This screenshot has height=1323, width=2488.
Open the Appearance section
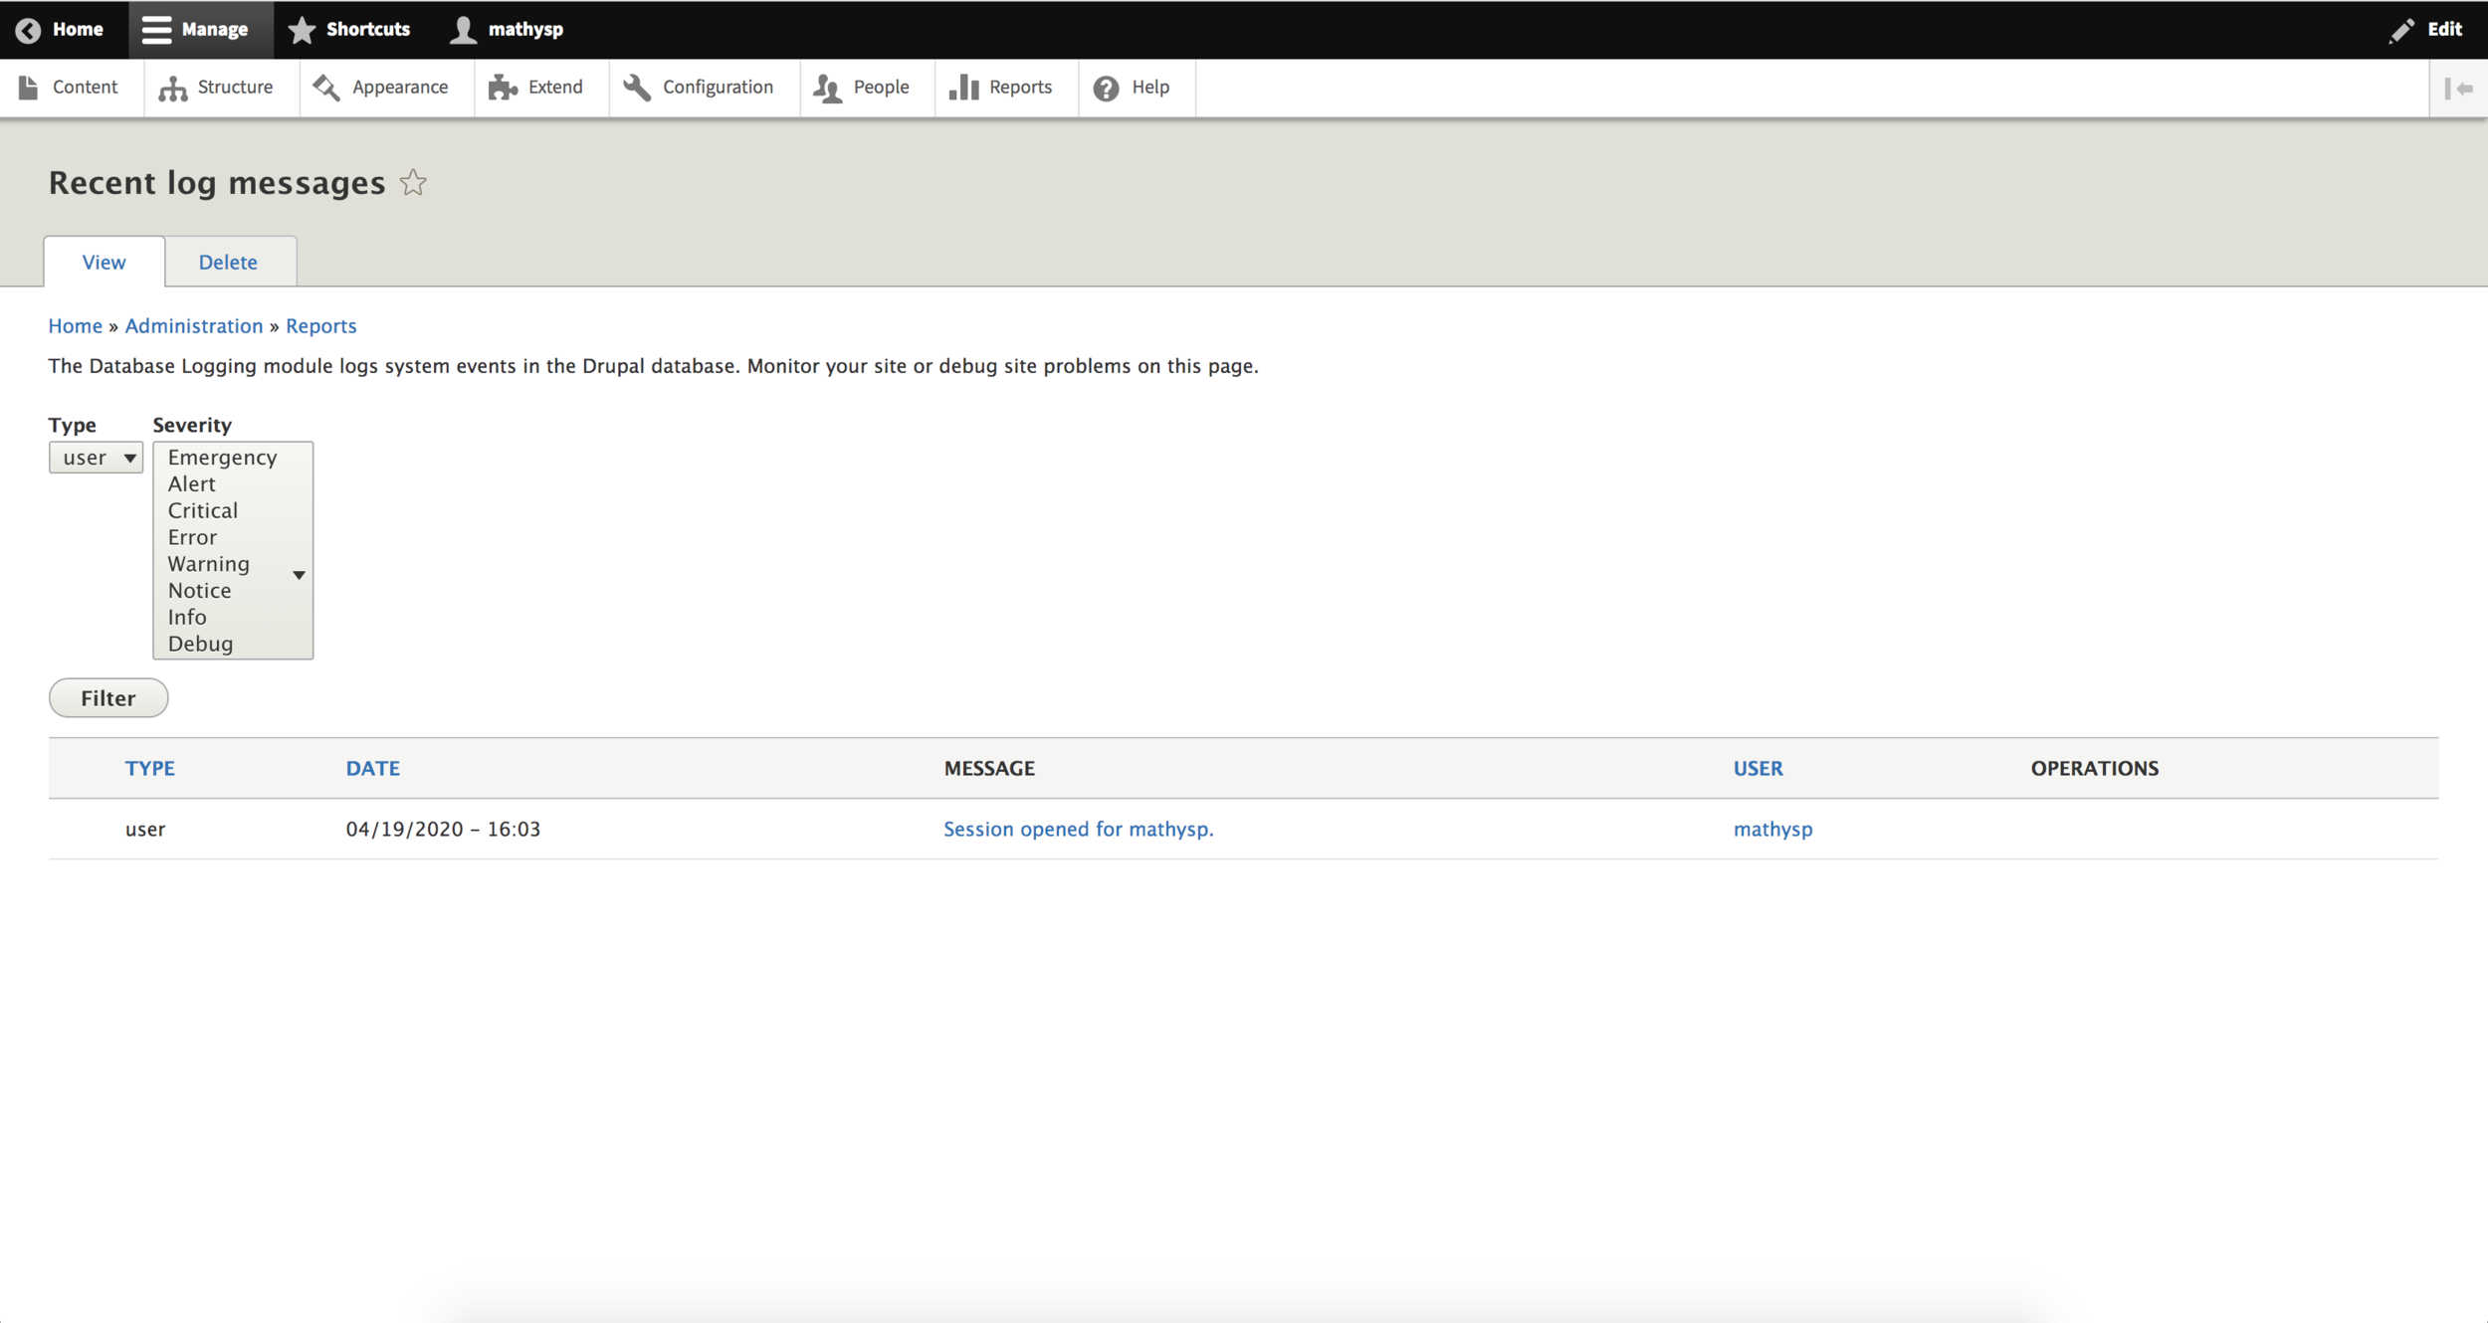(381, 88)
